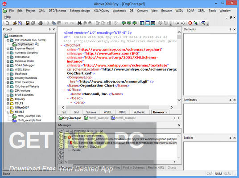This screenshot has height=178, width=239.
Task: Open the Schema design menu
Action: pyautogui.click(x=80, y=11)
